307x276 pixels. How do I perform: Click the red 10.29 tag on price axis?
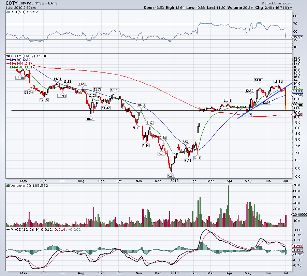click(x=297, y=114)
